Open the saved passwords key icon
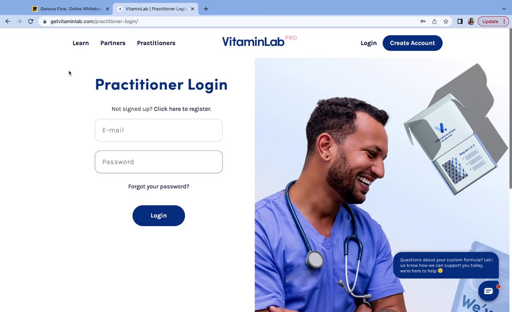Image resolution: width=512 pixels, height=312 pixels. pos(423,22)
